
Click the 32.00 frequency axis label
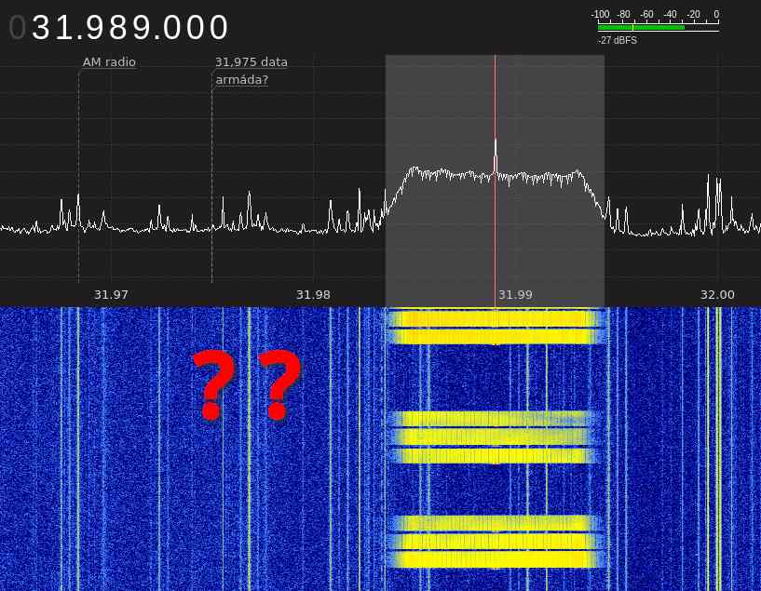point(717,295)
